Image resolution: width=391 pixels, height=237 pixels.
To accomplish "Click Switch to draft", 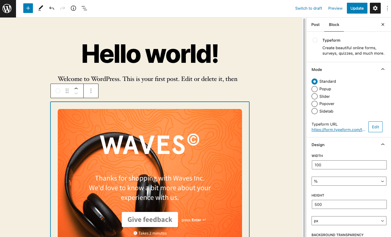I will (309, 8).
